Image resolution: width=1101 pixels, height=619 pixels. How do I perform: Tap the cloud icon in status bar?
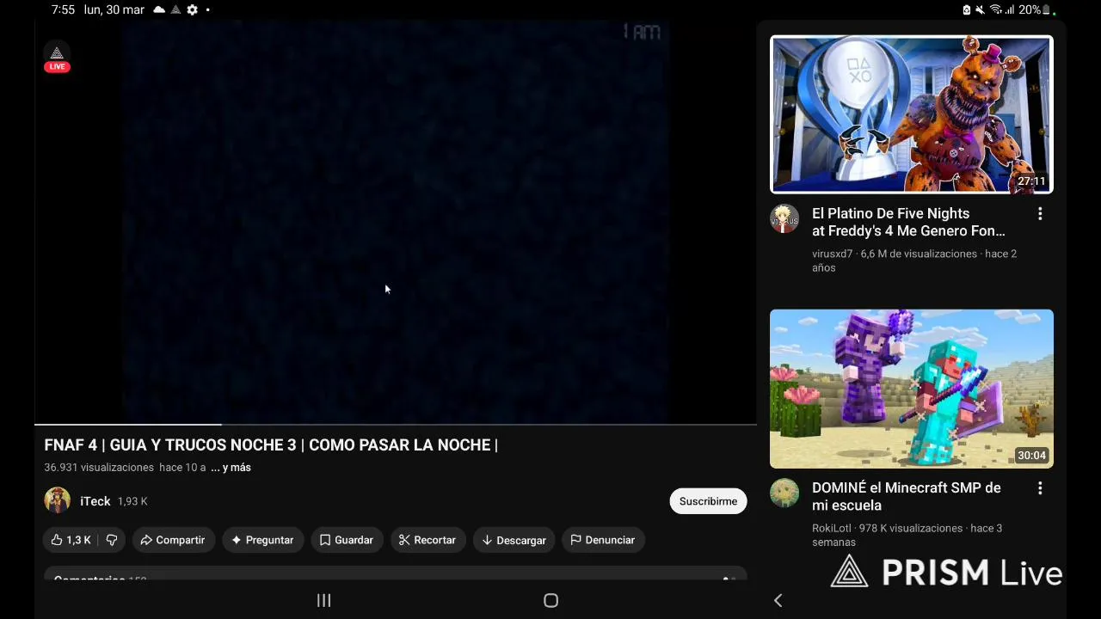tap(159, 9)
